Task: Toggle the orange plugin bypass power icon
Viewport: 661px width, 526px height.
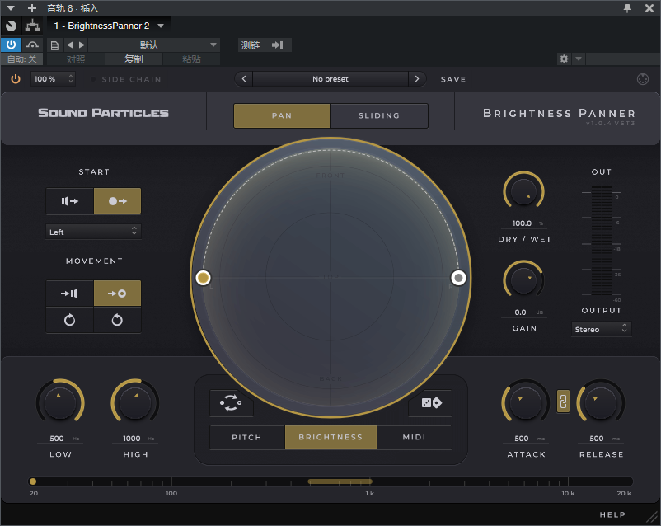Action: (16, 79)
